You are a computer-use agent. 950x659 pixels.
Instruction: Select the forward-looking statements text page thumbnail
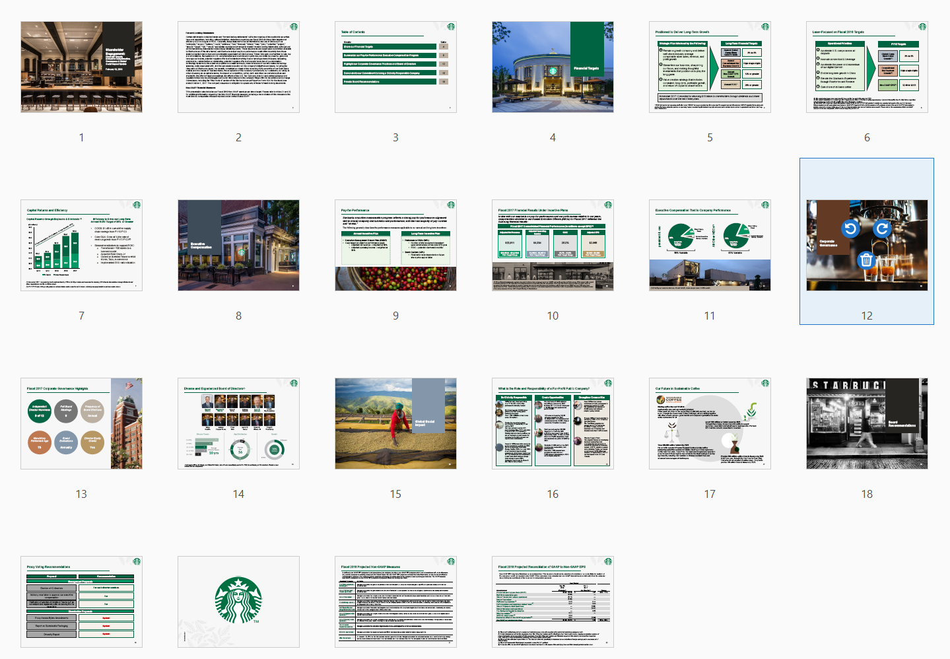(x=238, y=67)
